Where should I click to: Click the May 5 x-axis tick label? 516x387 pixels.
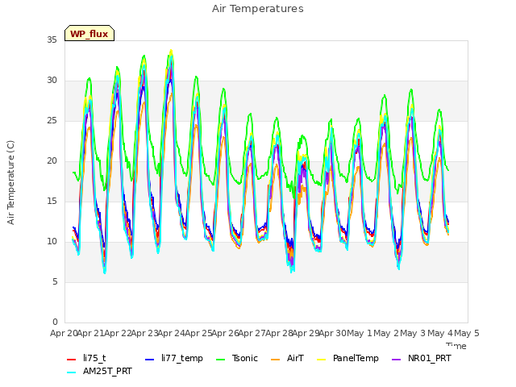tap(467, 333)
